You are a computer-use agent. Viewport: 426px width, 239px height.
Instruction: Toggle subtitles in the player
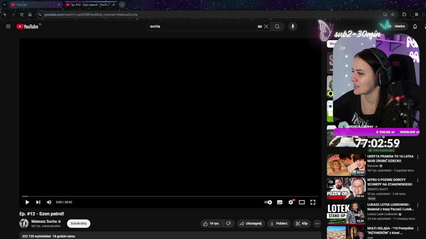tap(280, 202)
